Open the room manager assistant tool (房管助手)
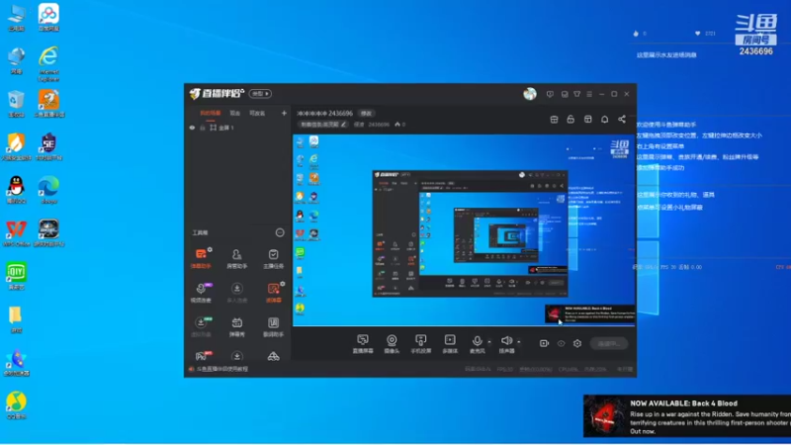The height and width of the screenshot is (445, 791). click(236, 258)
